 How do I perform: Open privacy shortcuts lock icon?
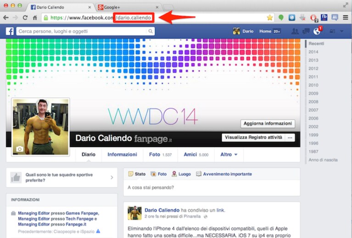point(332,31)
